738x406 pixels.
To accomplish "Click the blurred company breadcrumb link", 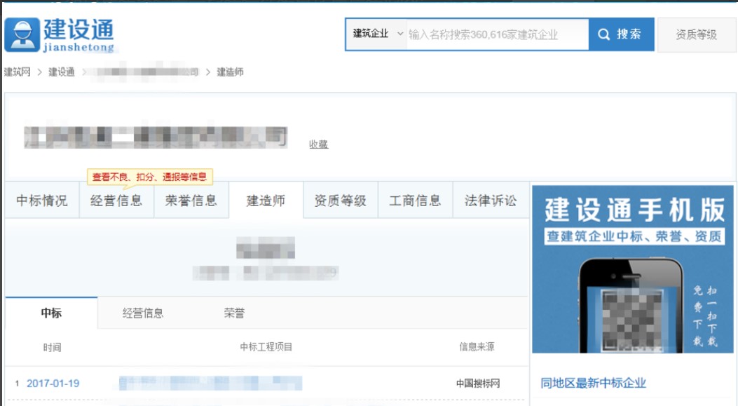I will point(146,72).
